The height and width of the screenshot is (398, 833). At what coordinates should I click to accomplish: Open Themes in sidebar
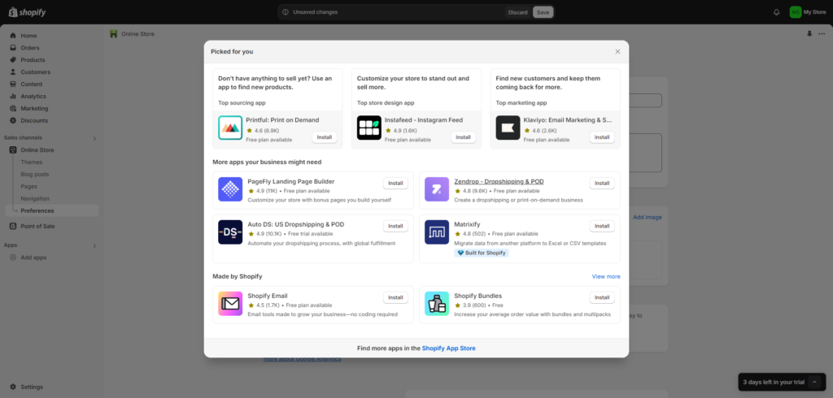[x=32, y=162]
